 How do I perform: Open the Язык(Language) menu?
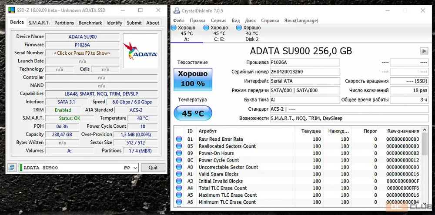pos(301,20)
